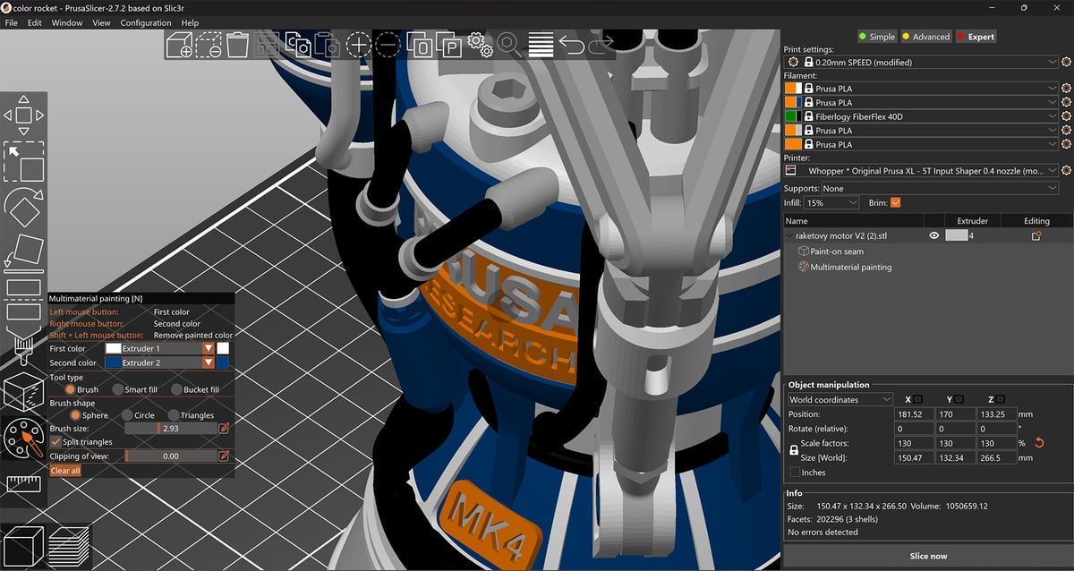Select the Brush tool type radio
The height and width of the screenshot is (571, 1074).
point(71,389)
